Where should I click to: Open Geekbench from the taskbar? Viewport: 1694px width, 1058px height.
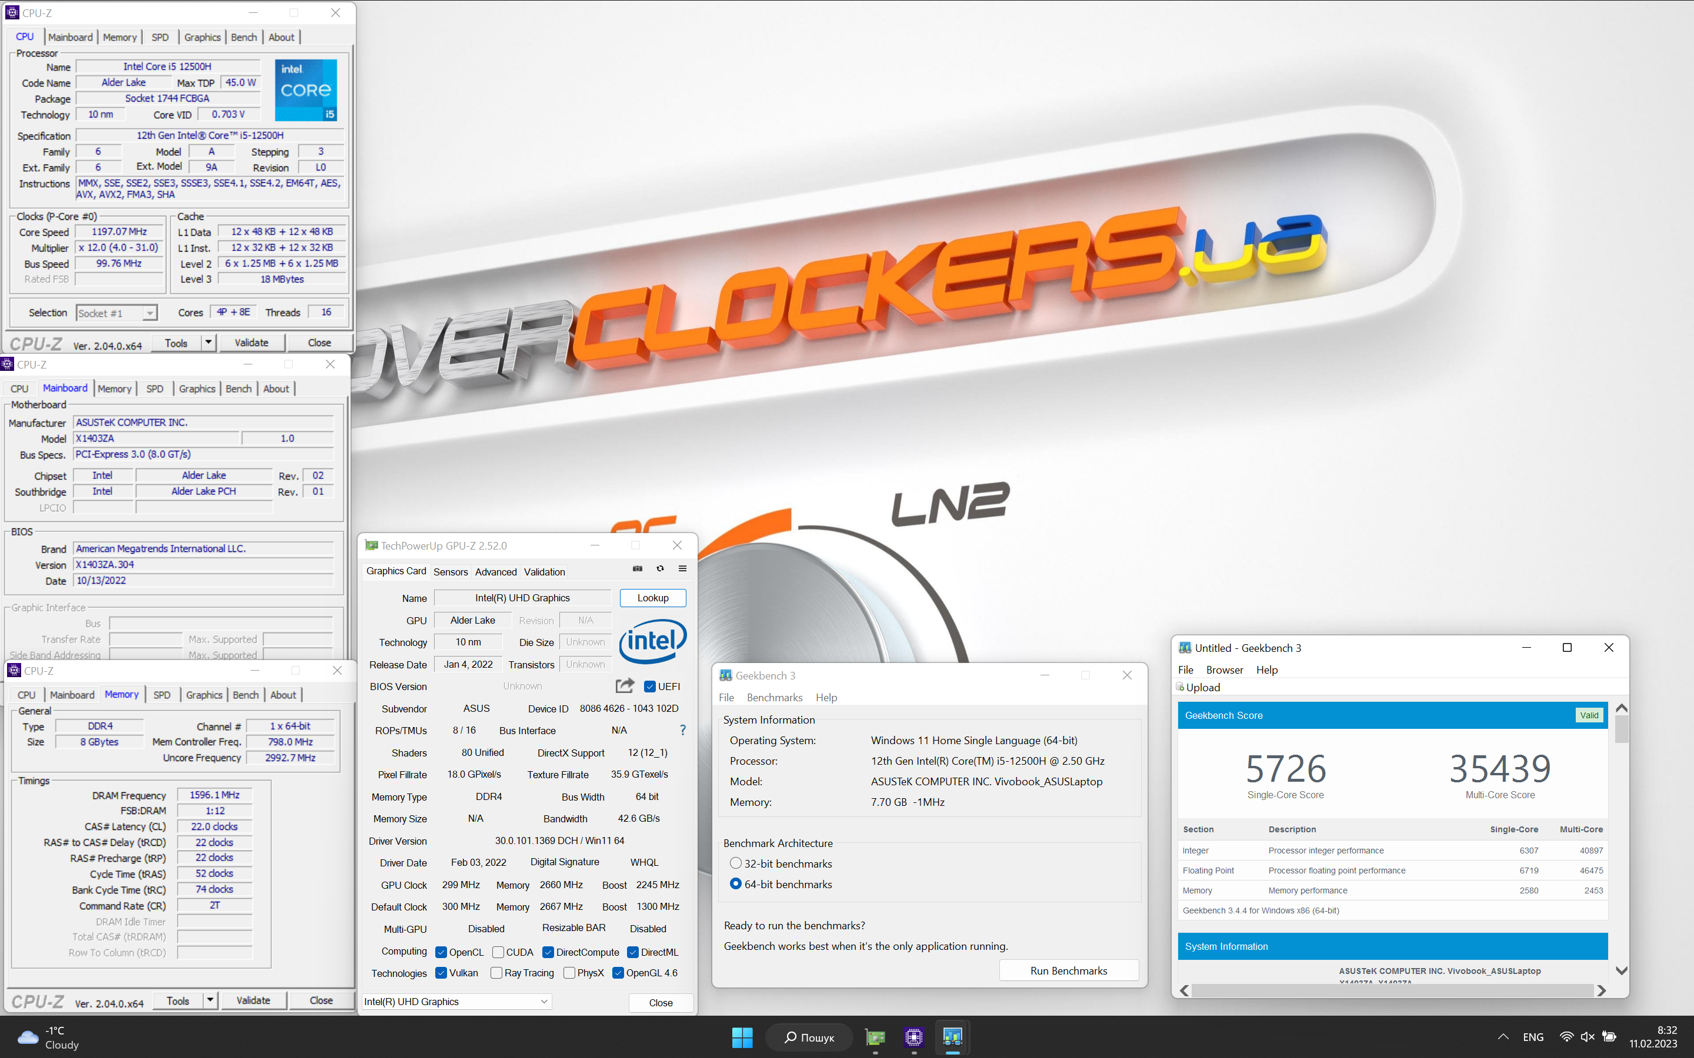pyautogui.click(x=952, y=1037)
